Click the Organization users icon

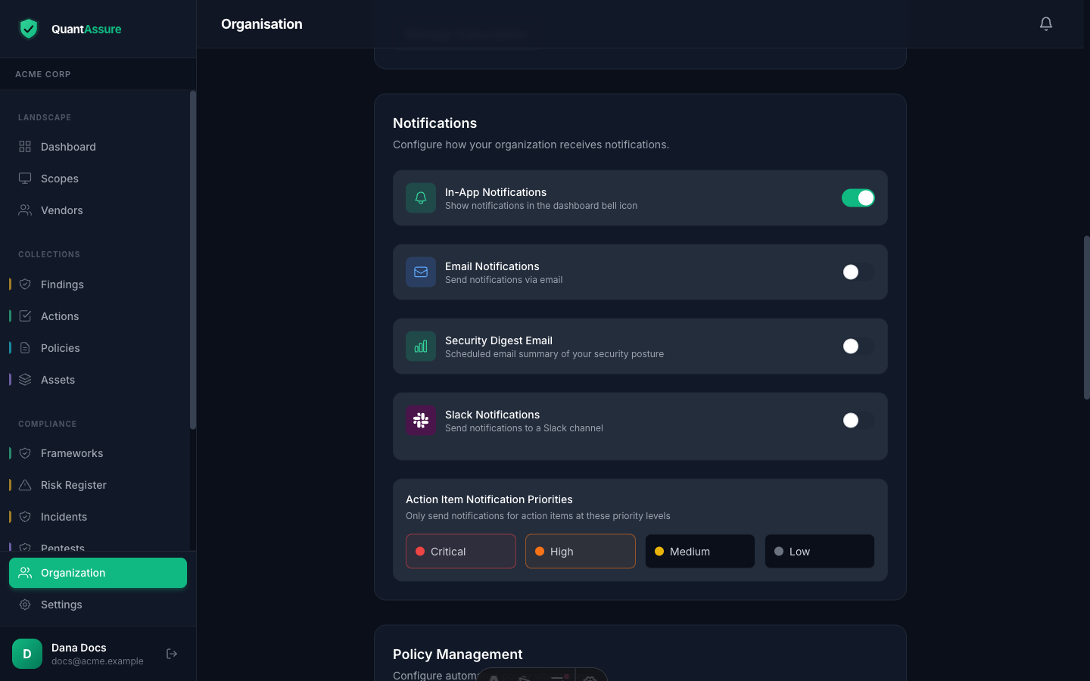pos(25,572)
